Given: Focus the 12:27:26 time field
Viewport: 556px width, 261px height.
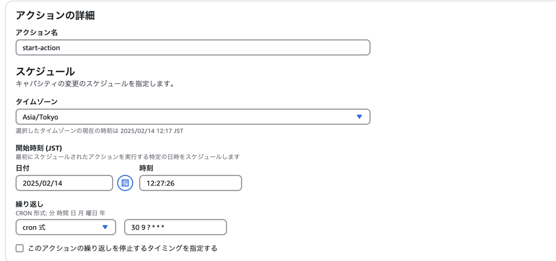Looking at the screenshot, I should point(190,183).
